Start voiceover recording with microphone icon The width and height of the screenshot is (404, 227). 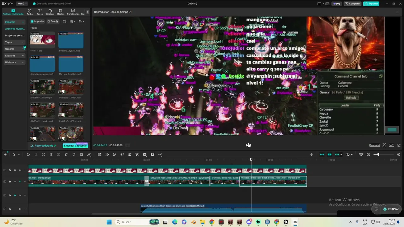(x=312, y=154)
